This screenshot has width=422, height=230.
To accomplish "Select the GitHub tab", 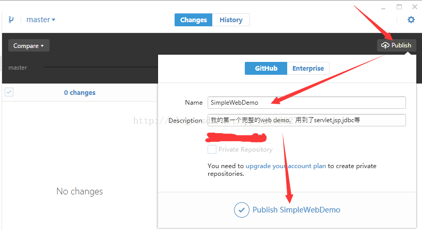I will click(x=266, y=68).
